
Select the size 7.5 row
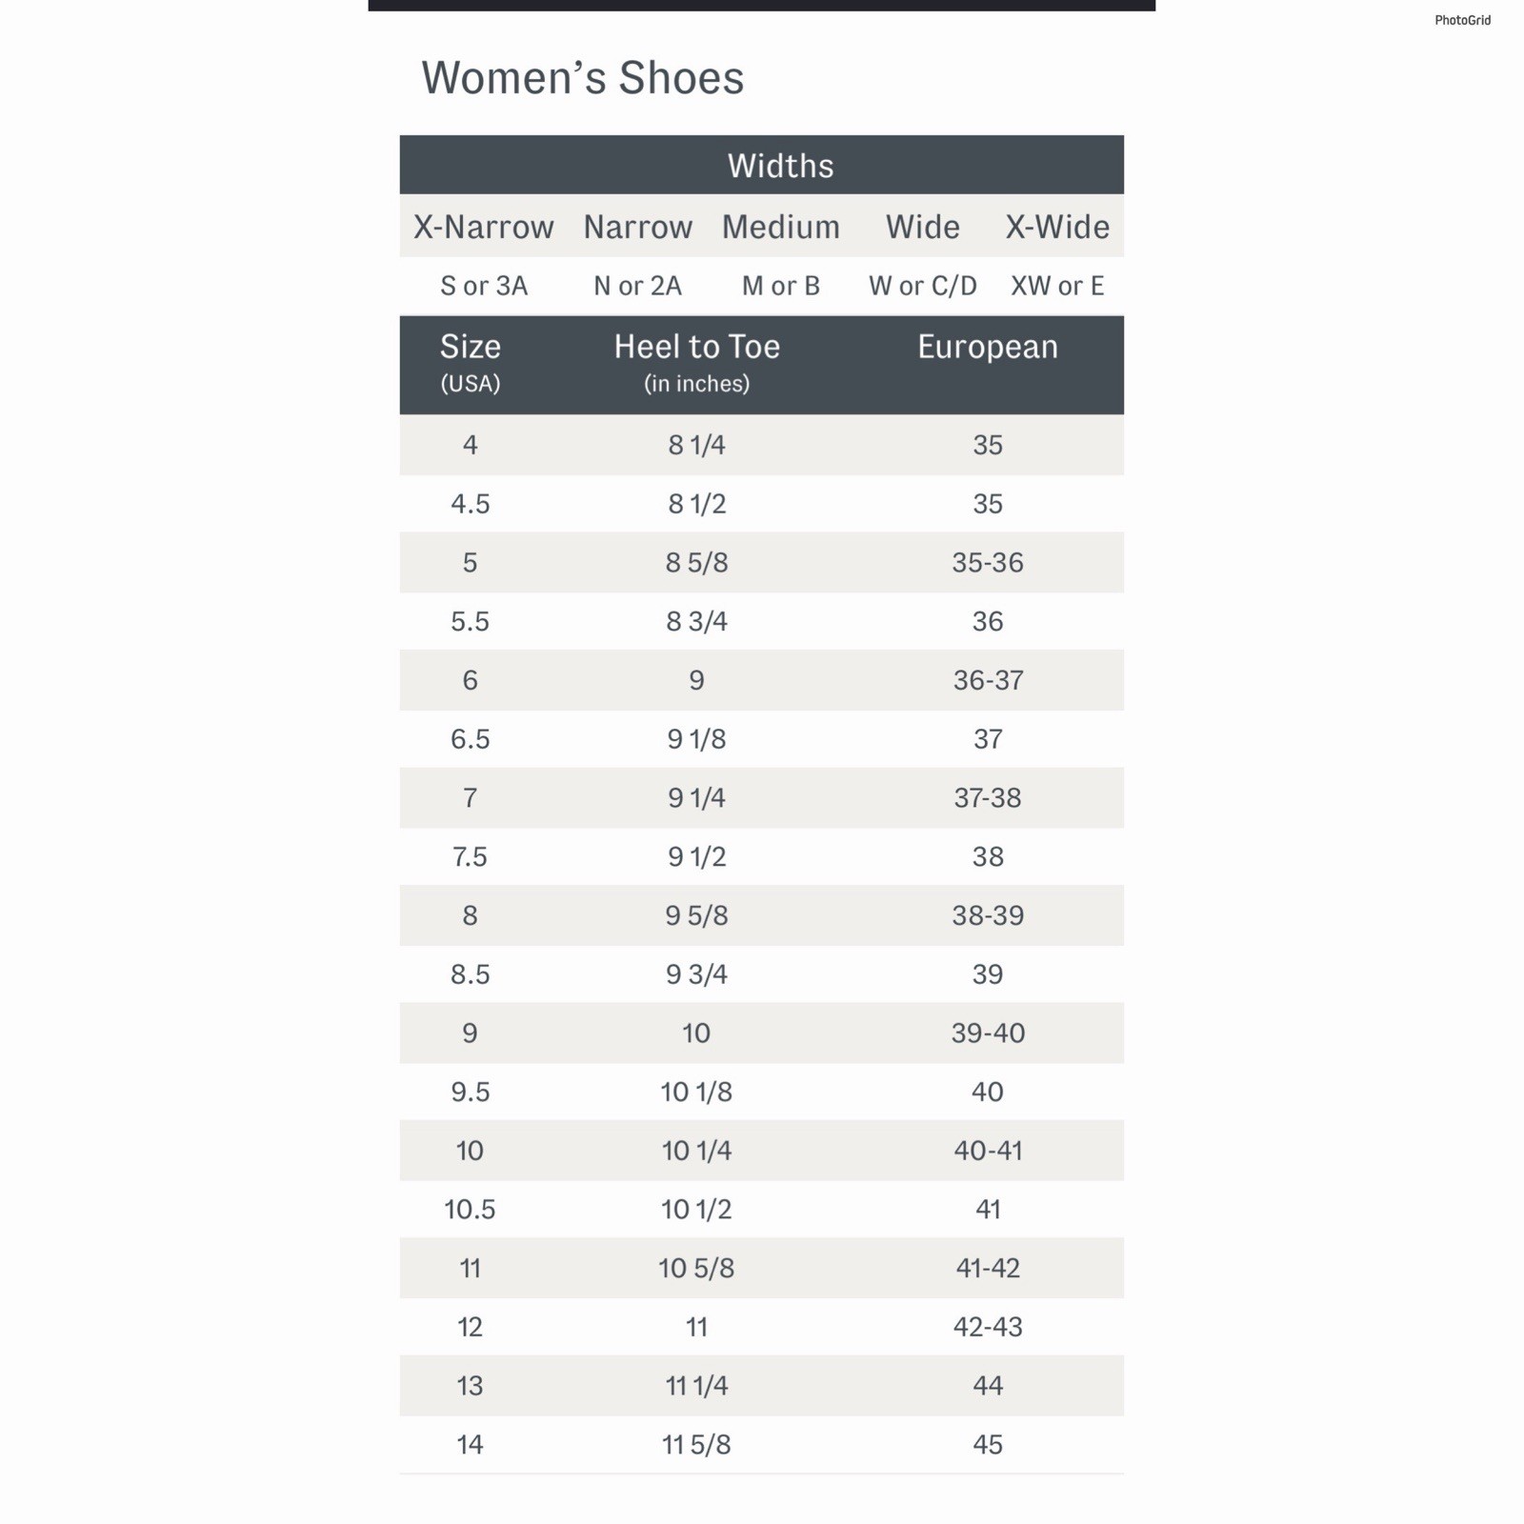[761, 856]
